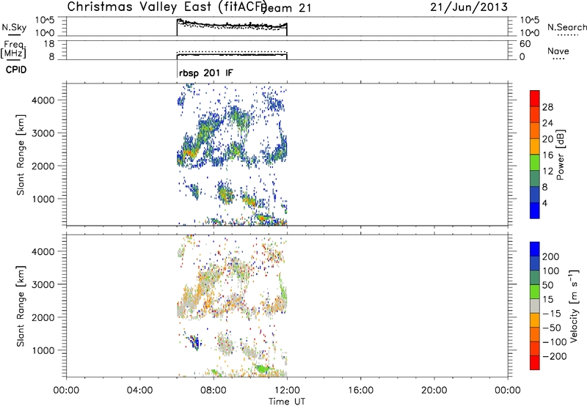Viewport: 587px width, 406px height.
Task: Click the '−15' label on Velocity colorbar
Action: click(552, 314)
